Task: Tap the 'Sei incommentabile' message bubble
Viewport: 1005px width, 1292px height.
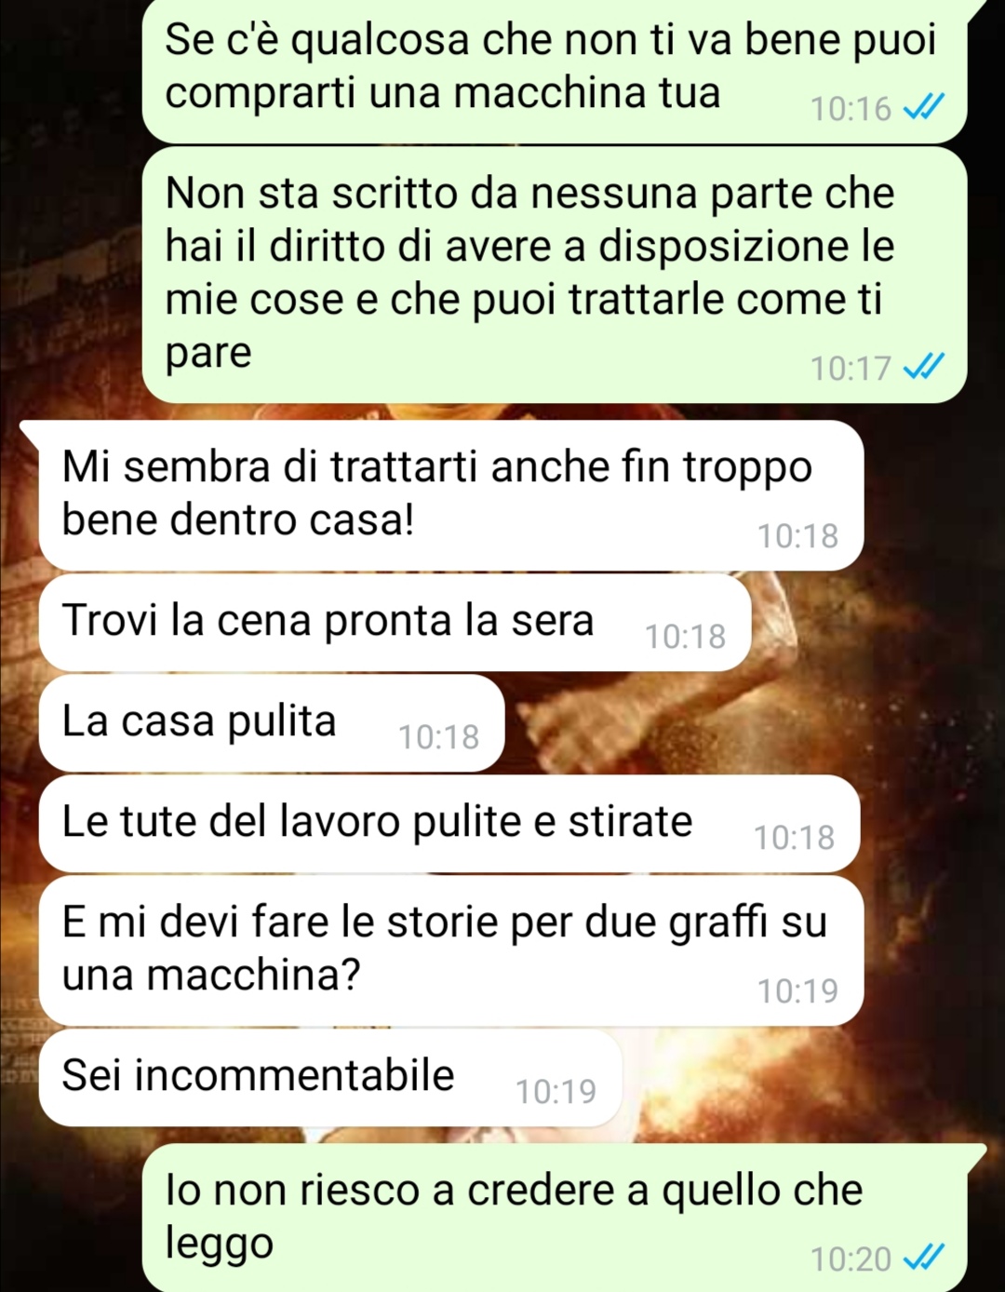Action: (x=330, y=1077)
